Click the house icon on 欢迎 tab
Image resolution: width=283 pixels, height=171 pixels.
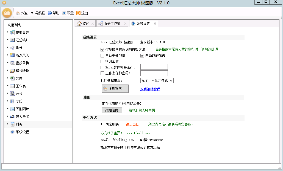[79, 24]
